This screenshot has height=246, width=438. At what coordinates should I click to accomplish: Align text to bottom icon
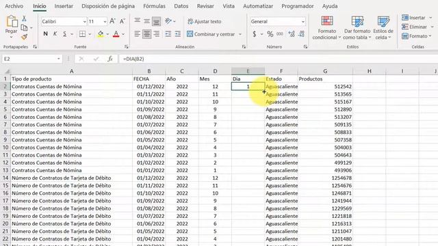pyautogui.click(x=157, y=21)
